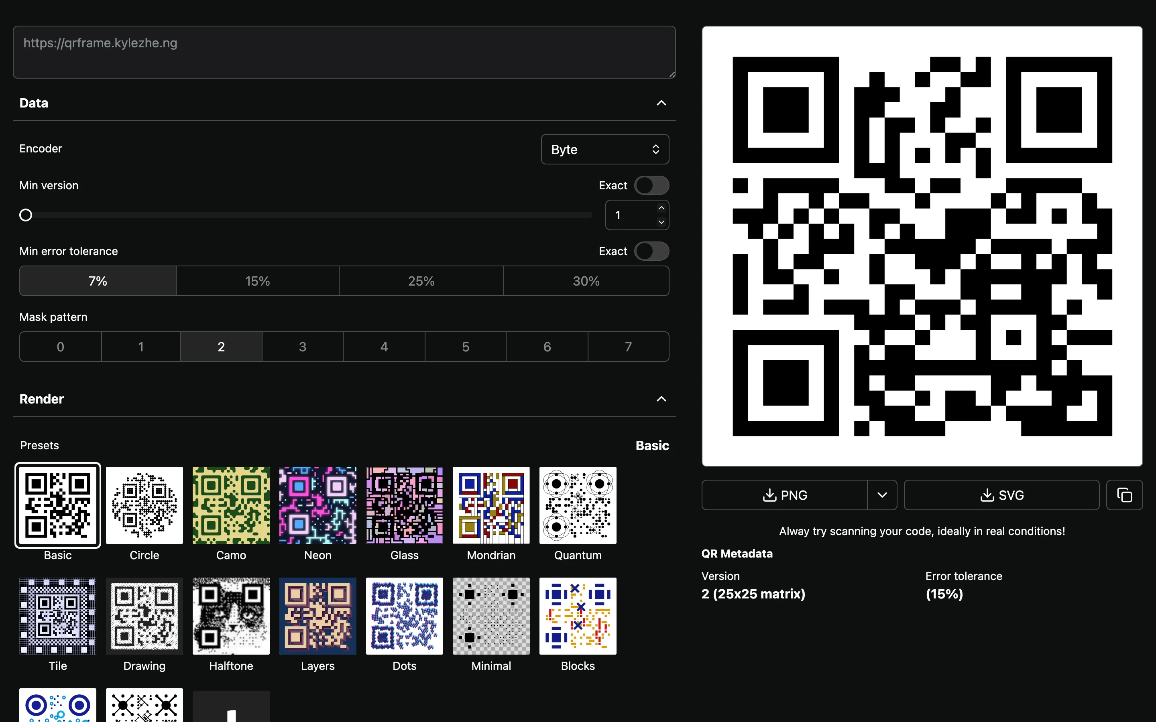
Task: Set error tolerance to 25%
Action: click(421, 281)
